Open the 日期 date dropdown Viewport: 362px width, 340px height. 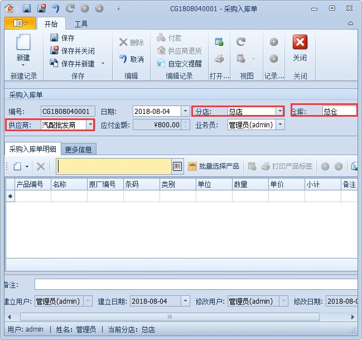pyautogui.click(x=185, y=111)
